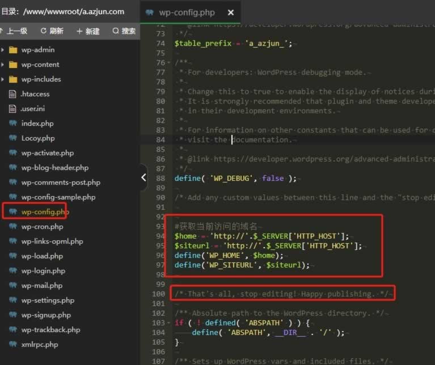The width and height of the screenshot is (435, 365).
Task: Click the .user.ini file icon
Action: click(13, 109)
